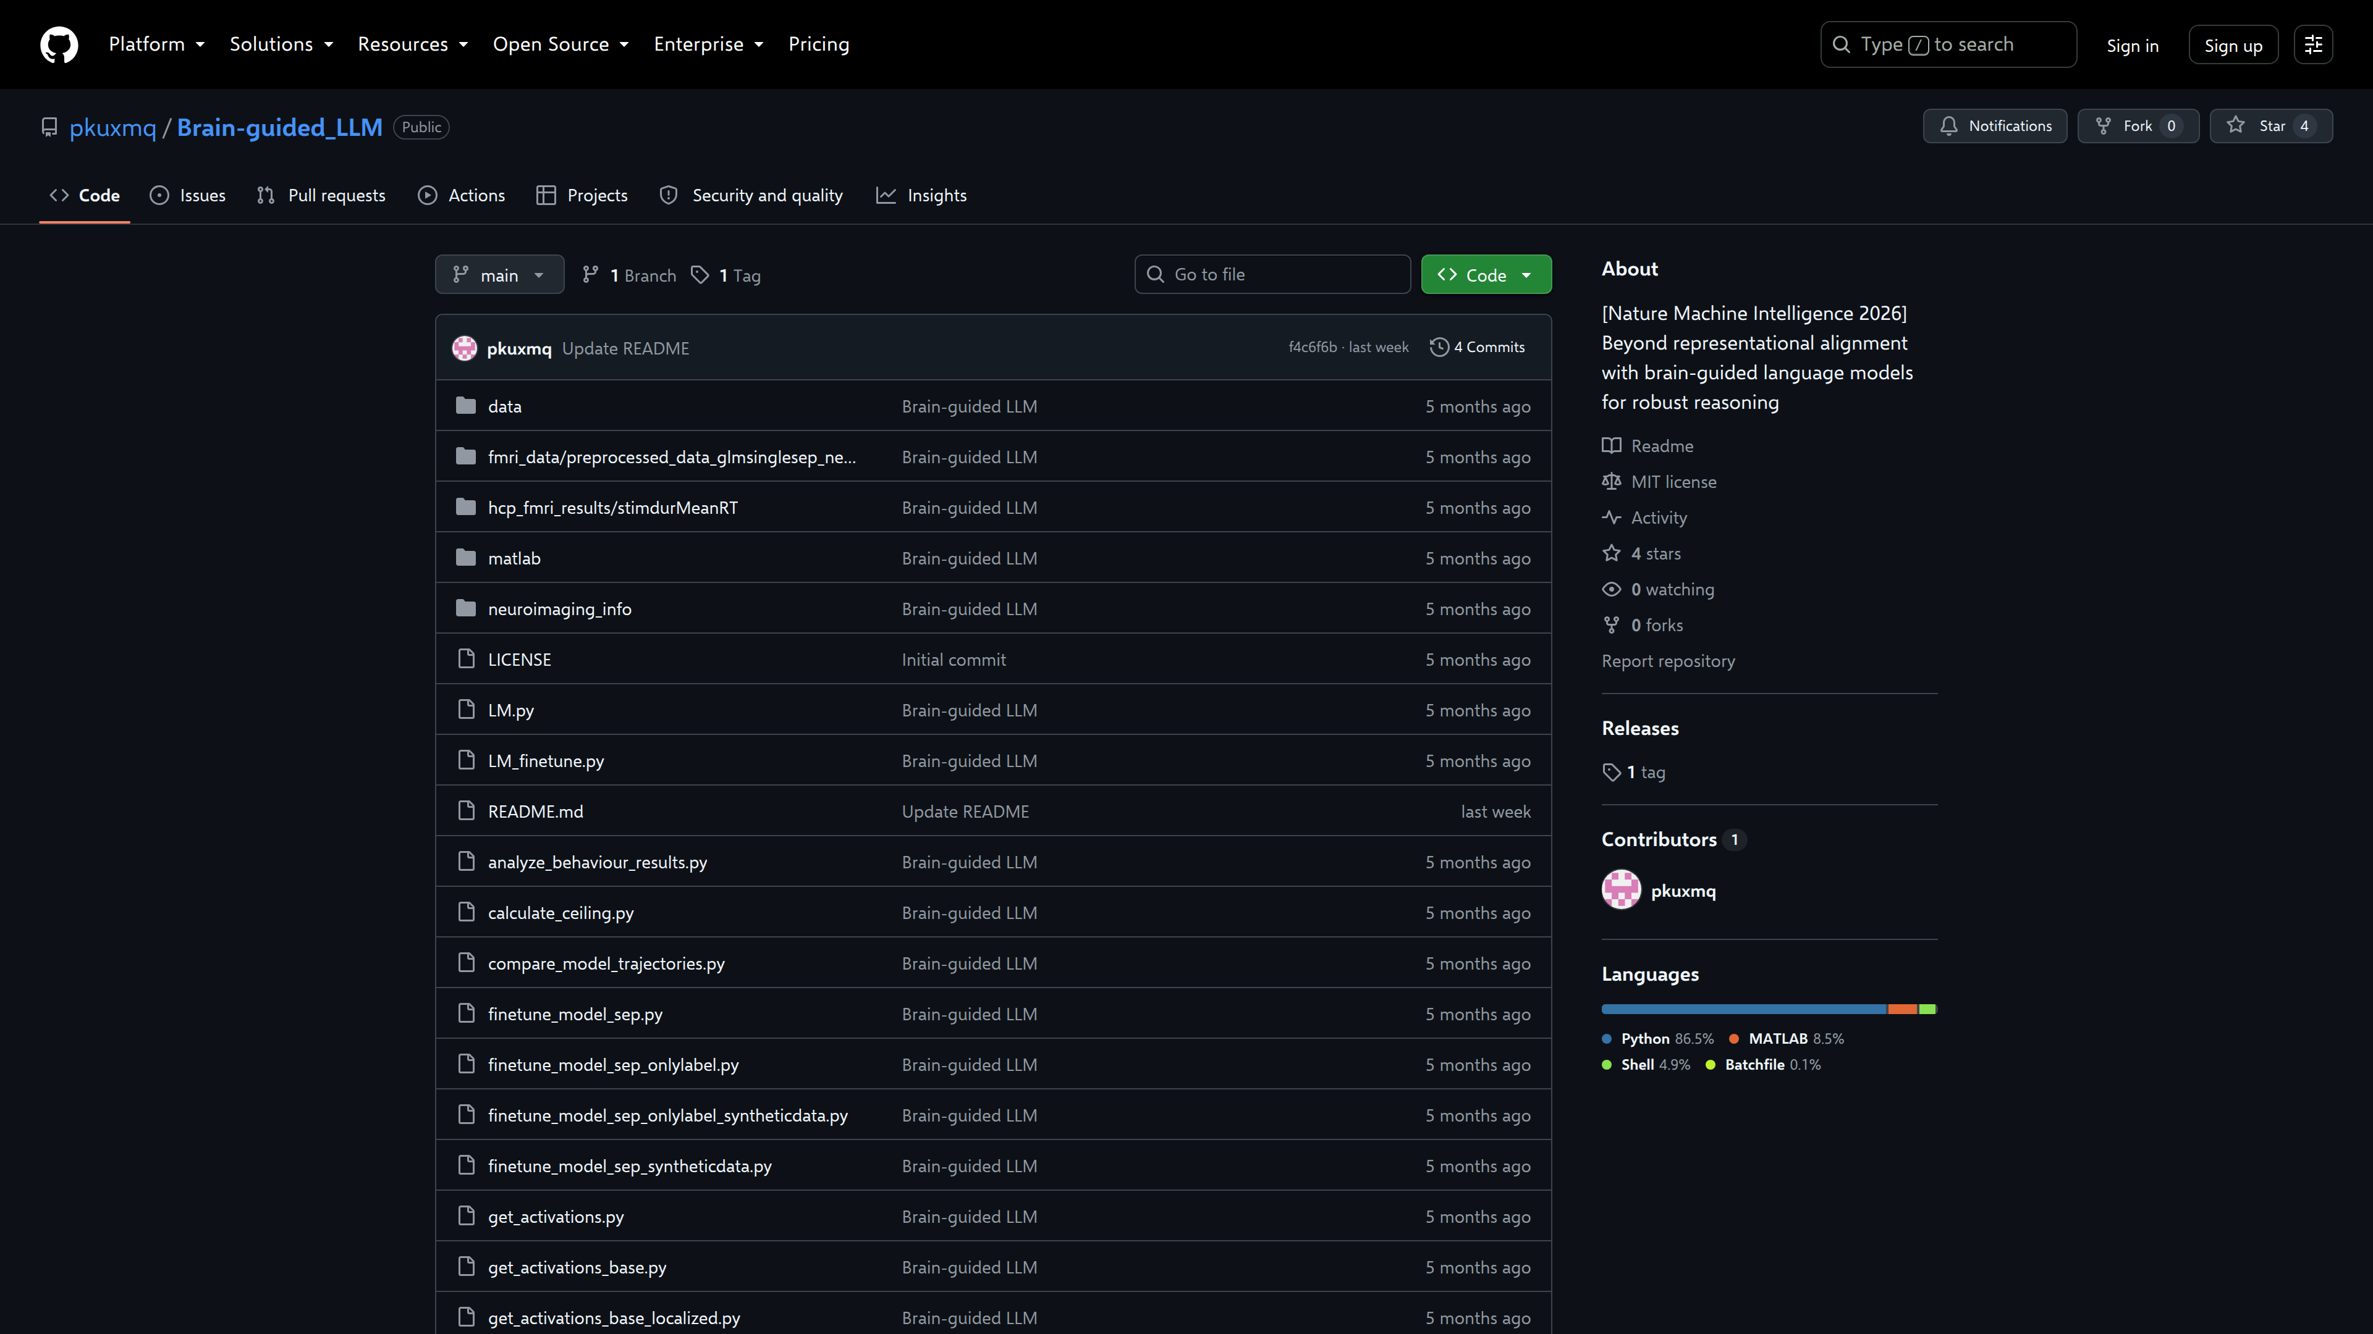Click the fork icon in the Fork button

(x=2103, y=126)
